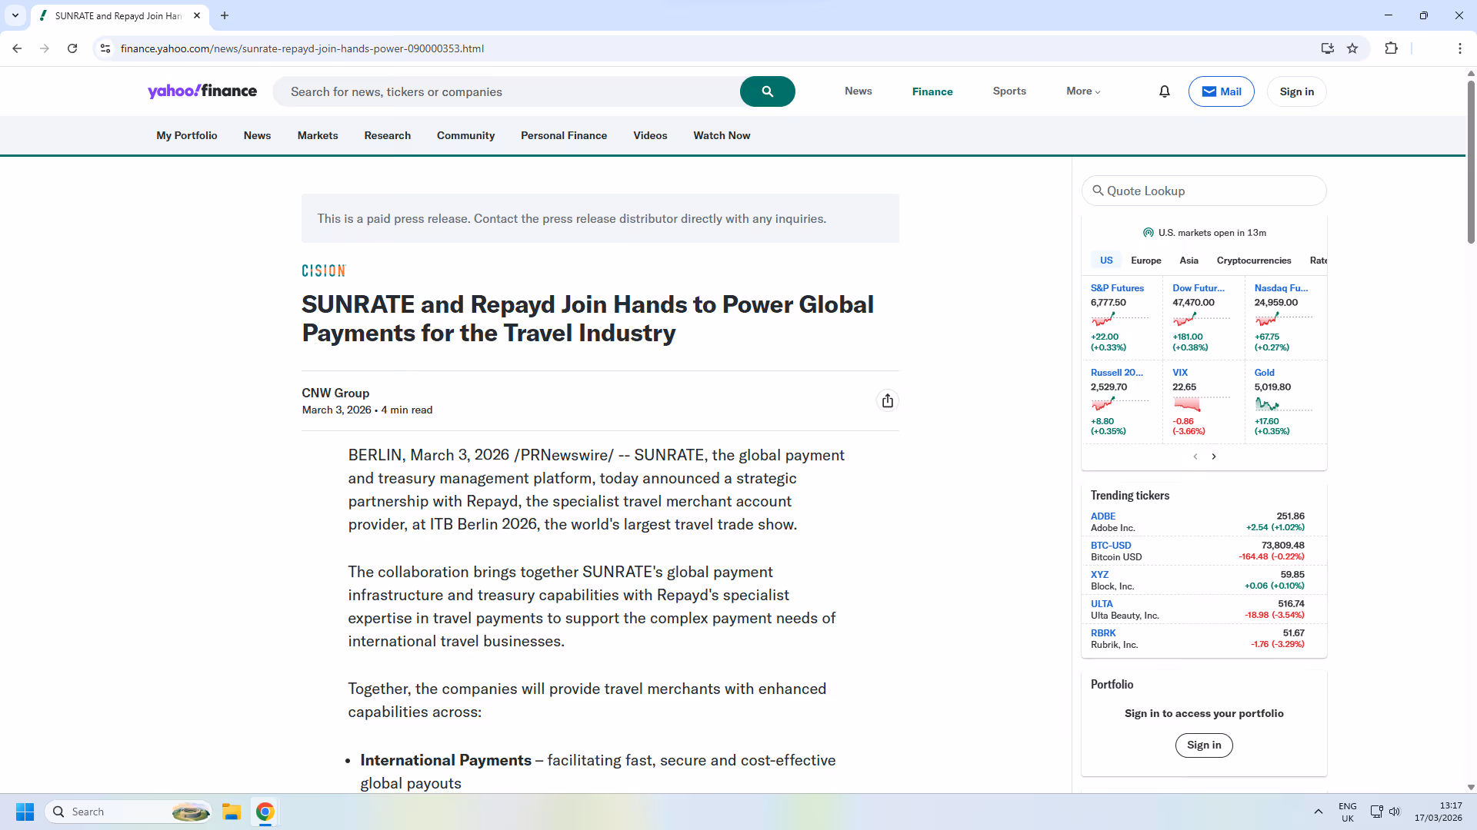The height and width of the screenshot is (830, 1477).
Task: Open the tab search dropdown arrow
Action: pyautogui.click(x=15, y=15)
